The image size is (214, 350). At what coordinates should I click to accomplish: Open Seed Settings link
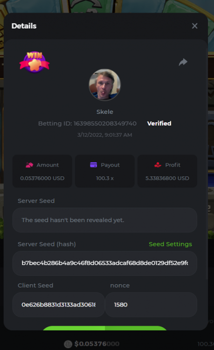tap(170, 244)
